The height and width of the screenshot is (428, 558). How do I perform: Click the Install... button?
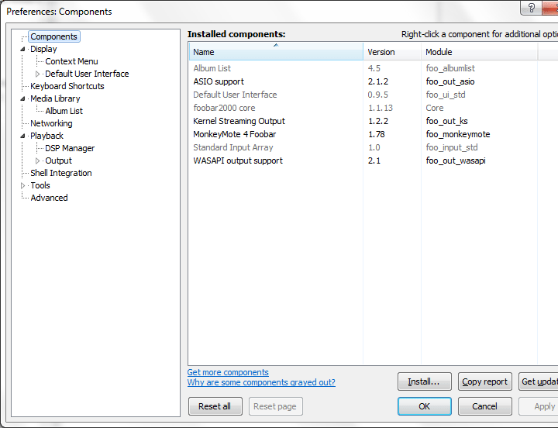tap(424, 381)
